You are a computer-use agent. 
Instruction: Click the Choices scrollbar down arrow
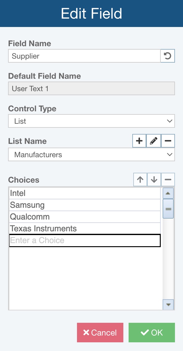tap(168, 305)
